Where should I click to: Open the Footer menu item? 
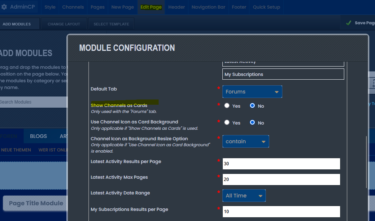click(x=239, y=7)
